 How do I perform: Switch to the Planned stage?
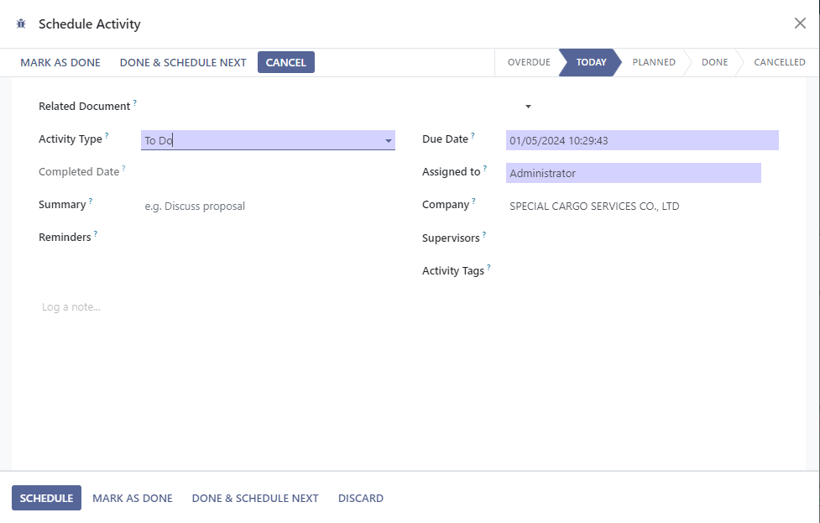coord(653,61)
